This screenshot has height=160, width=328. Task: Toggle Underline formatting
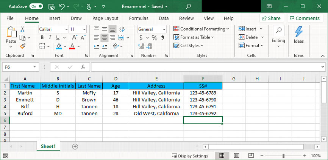[58, 37]
